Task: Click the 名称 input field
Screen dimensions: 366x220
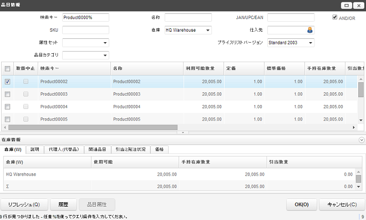Action: point(188,18)
